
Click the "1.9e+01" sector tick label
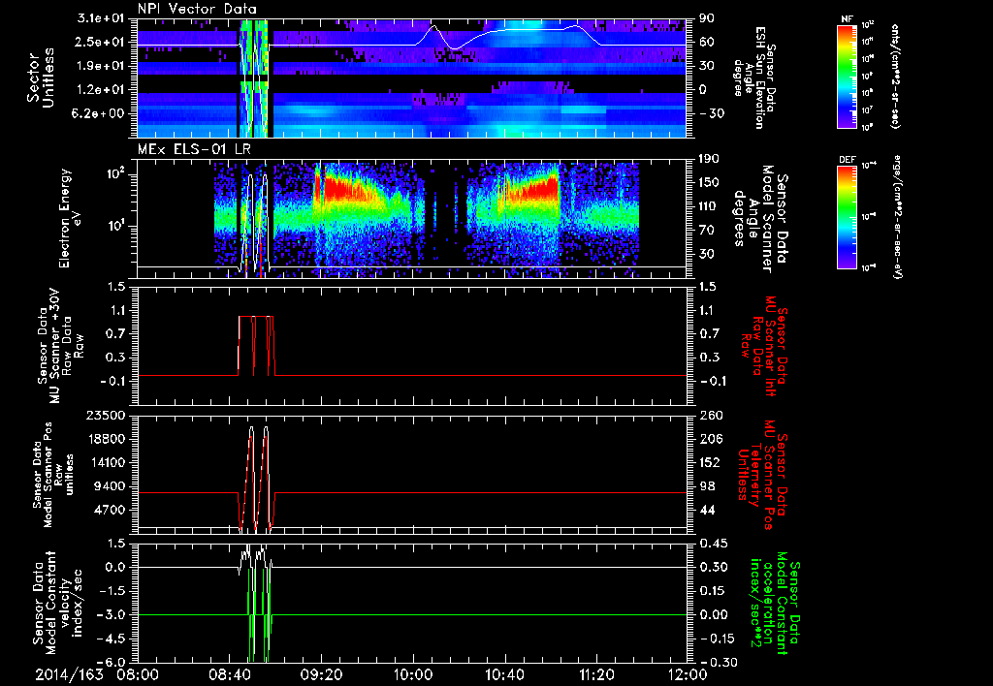pyautogui.click(x=103, y=66)
